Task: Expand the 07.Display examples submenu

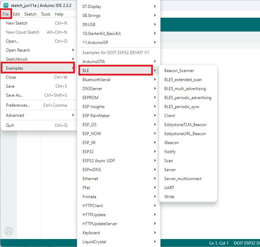Action: (x=119, y=7)
